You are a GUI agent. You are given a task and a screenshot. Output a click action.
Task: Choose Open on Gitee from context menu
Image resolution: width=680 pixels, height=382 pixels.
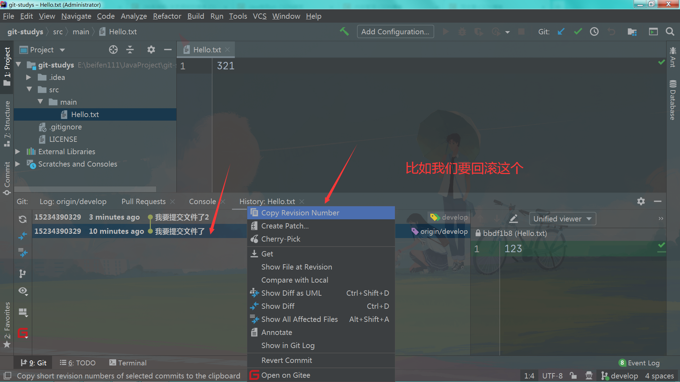tap(321, 375)
